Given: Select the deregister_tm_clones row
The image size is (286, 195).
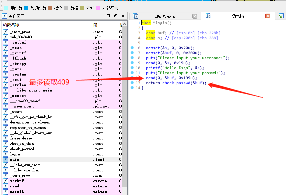Looking at the screenshot, I should (x=62, y=122).
